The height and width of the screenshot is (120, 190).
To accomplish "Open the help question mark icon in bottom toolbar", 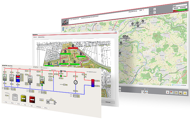I will 185,93.
